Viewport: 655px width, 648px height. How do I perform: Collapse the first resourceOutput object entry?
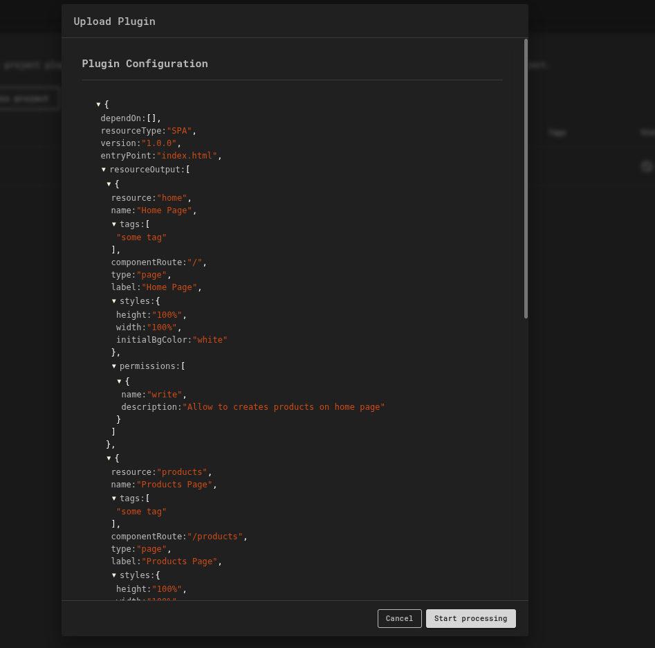click(109, 183)
